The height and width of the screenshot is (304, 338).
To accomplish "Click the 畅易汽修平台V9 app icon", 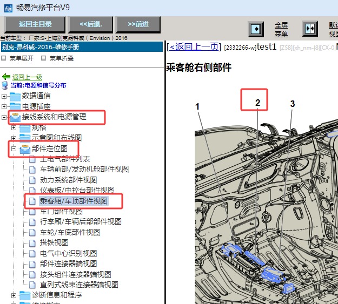I will point(8,8).
